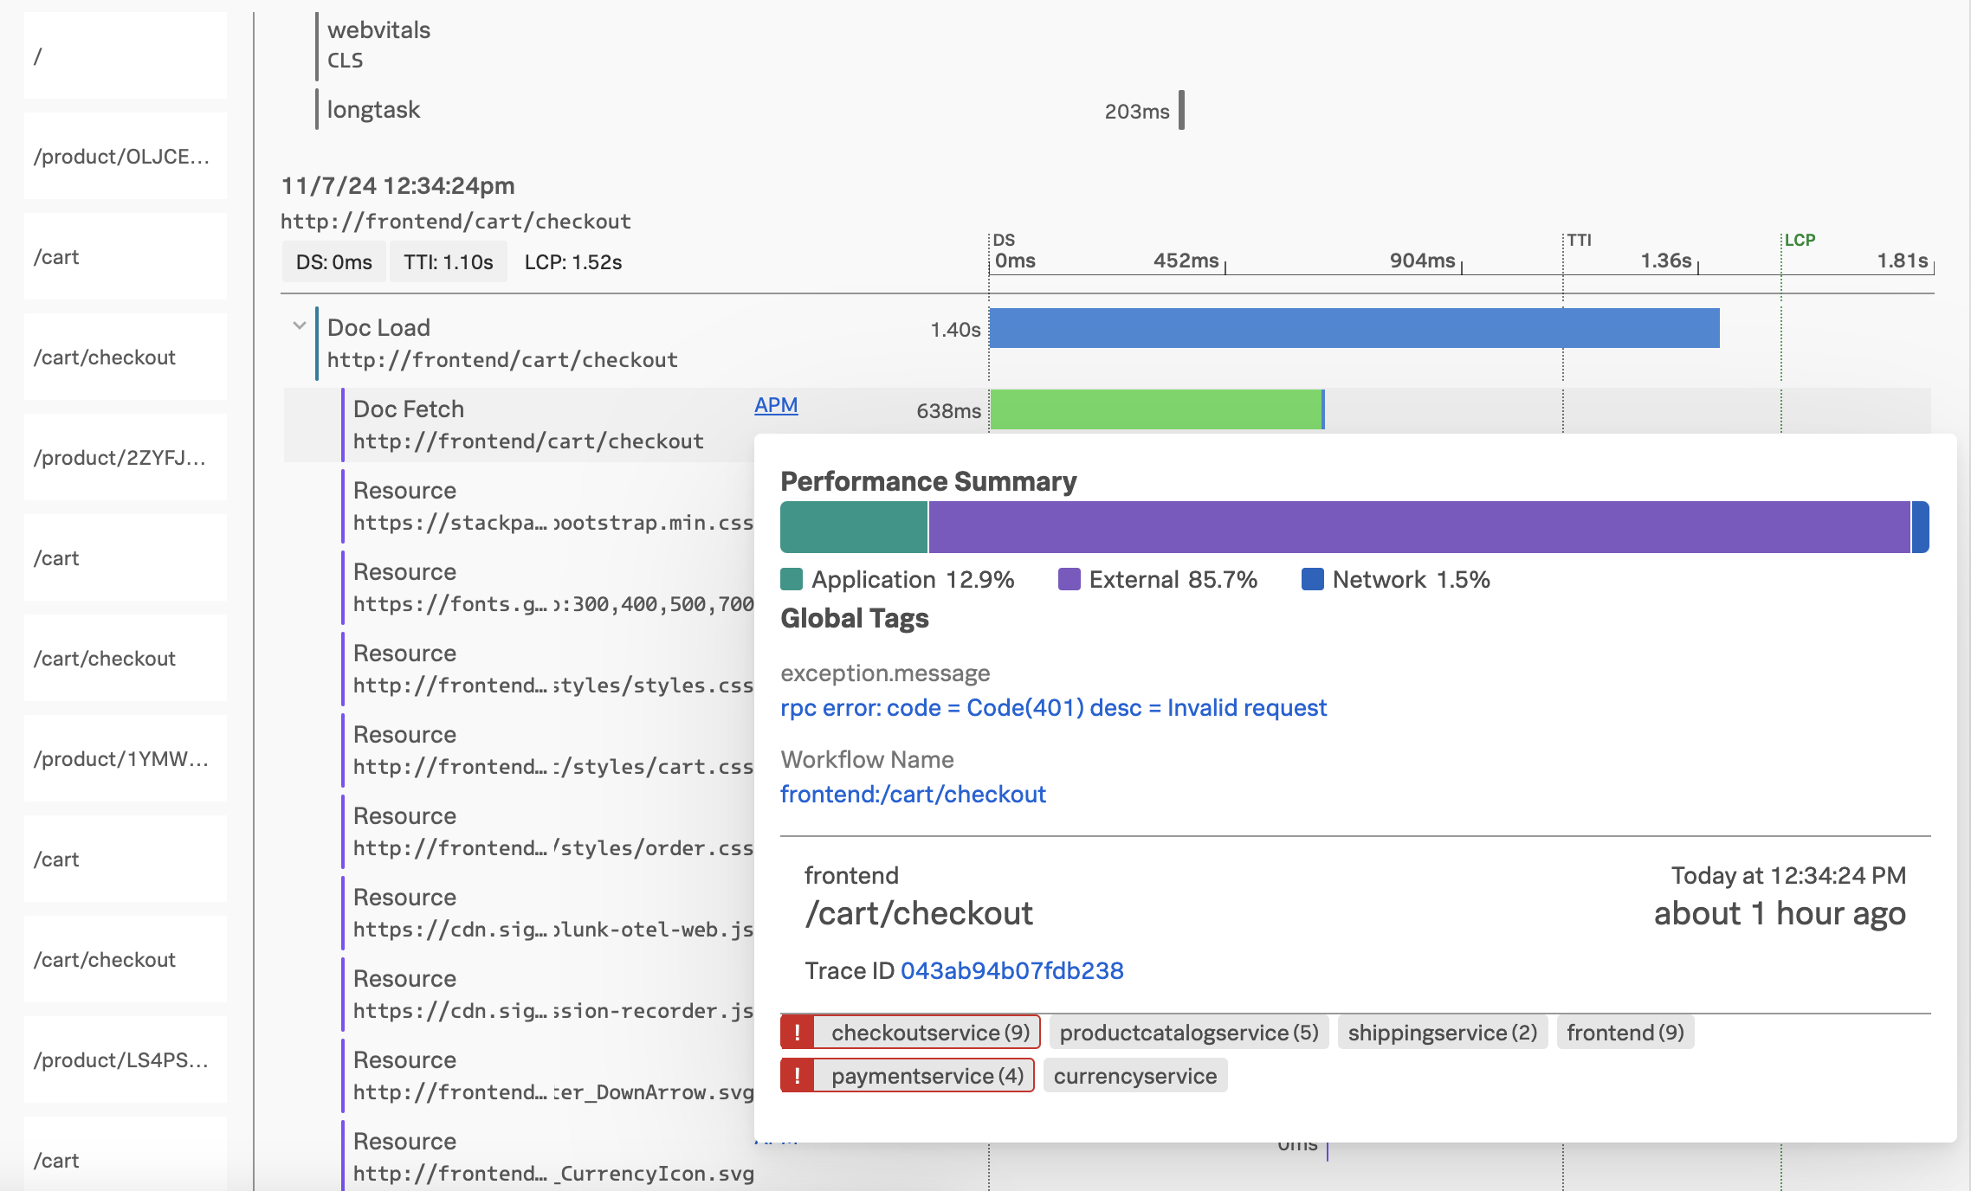
Task: Click the green Doc Fetch timeline bar
Action: 1155,409
